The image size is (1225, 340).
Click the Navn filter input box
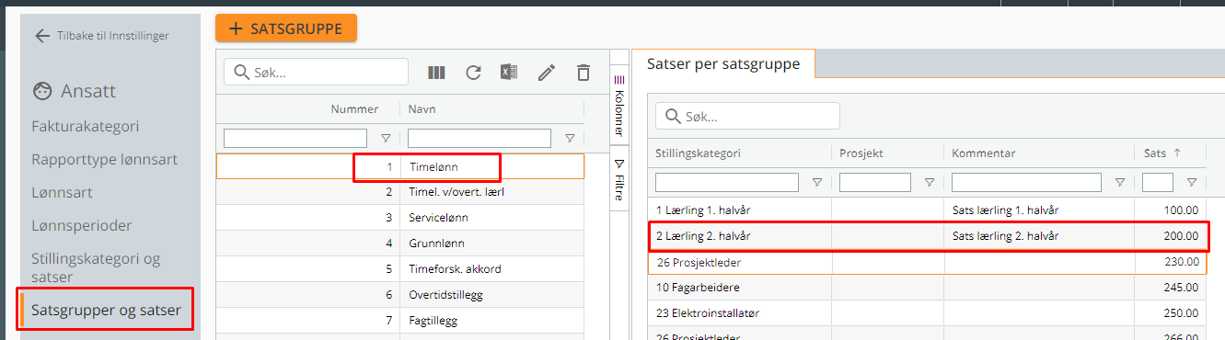tap(480, 138)
